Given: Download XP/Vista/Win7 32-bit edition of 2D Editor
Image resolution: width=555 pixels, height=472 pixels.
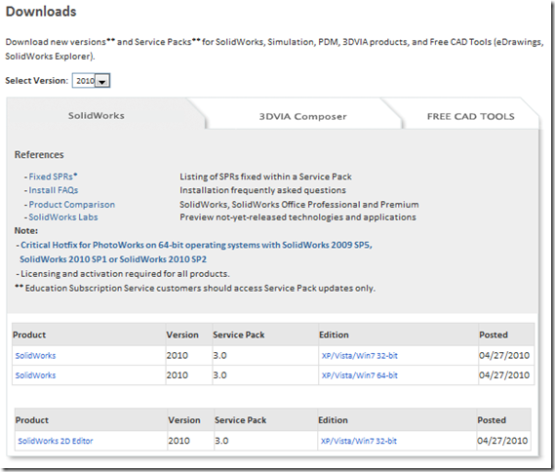Looking at the screenshot, I should tap(359, 441).
